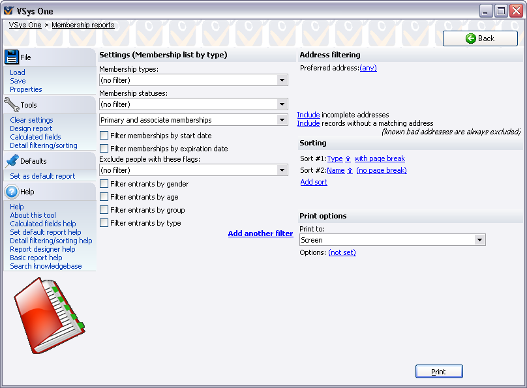Maximize the VSys One window
The width and height of the screenshot is (527, 388).
pyautogui.click(x=501, y=11)
